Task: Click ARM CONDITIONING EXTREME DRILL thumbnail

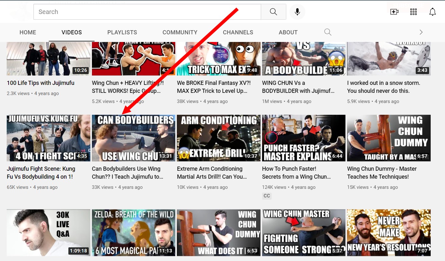Action: (219, 138)
